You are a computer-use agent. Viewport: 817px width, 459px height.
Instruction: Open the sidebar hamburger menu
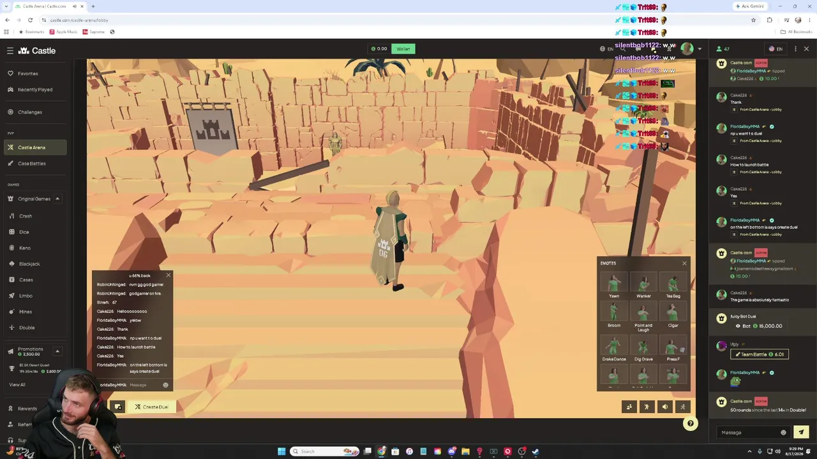pyautogui.click(x=10, y=50)
